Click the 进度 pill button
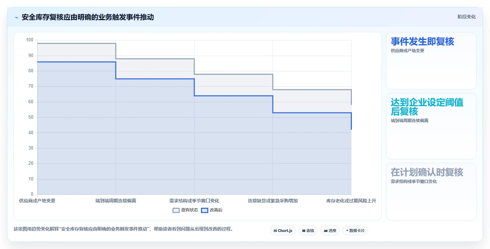 click(x=330, y=231)
